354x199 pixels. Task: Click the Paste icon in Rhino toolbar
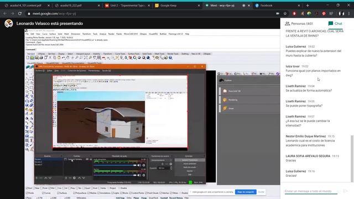click(x=59, y=57)
